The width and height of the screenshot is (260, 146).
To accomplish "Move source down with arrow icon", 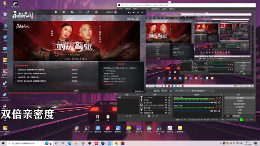I will click(157, 116).
